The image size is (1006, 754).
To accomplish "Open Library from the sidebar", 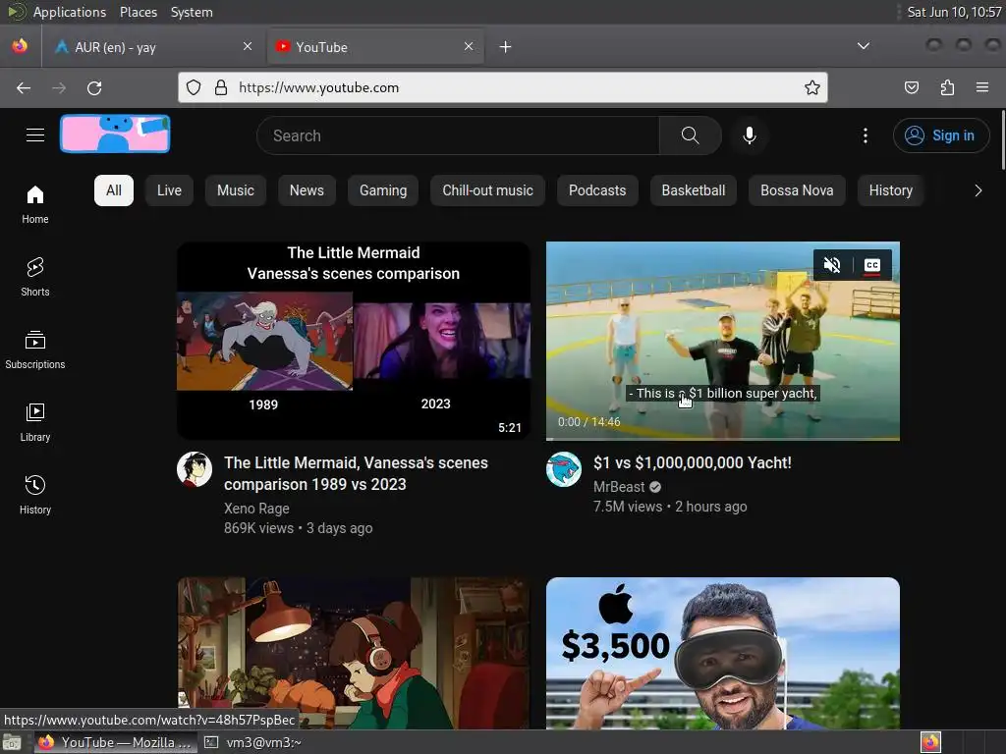I will (x=35, y=422).
